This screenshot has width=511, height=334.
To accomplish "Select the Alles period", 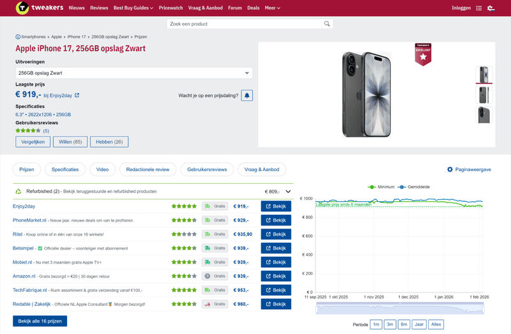I will (436, 324).
